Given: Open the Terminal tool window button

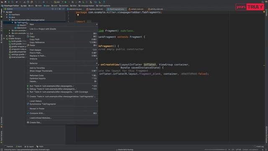Looking at the screenshot, I should 9,146.
